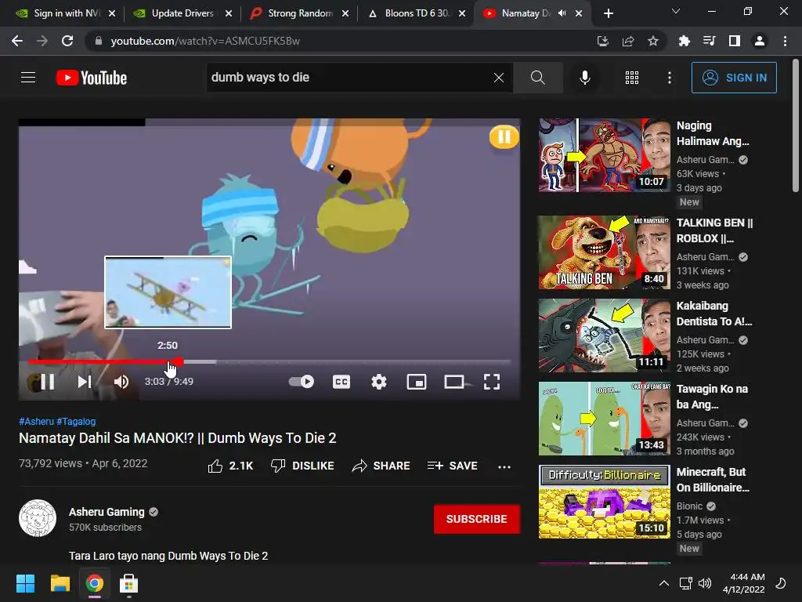Open the YouTube guide hamburger menu

(x=28, y=78)
